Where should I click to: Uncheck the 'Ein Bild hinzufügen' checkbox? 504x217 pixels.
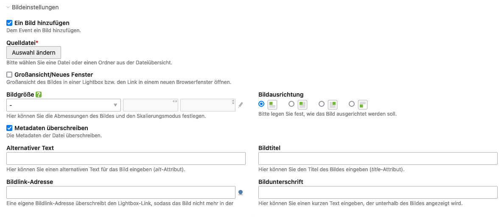click(9, 23)
